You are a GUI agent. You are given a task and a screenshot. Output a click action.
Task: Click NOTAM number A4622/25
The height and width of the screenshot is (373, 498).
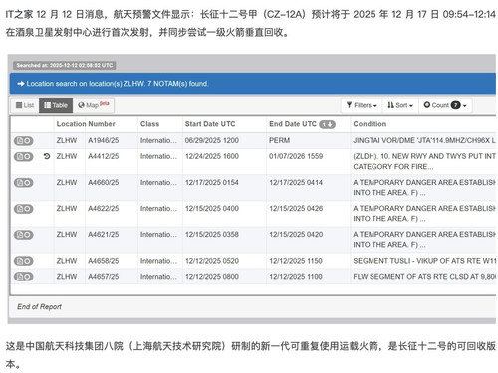pos(103,208)
